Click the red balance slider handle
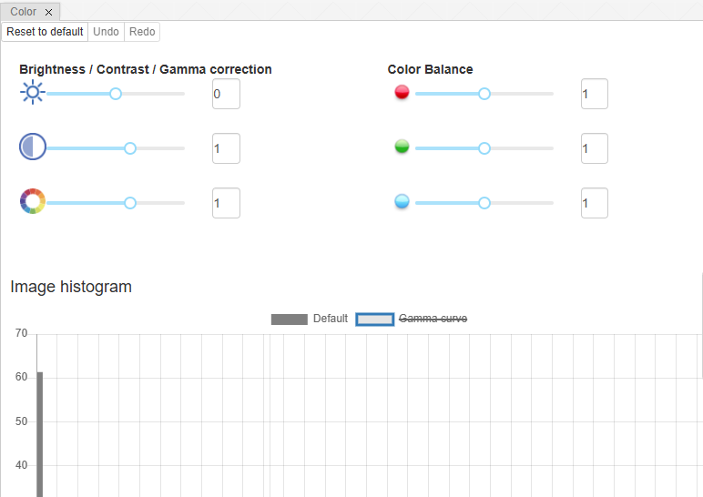 coord(484,94)
